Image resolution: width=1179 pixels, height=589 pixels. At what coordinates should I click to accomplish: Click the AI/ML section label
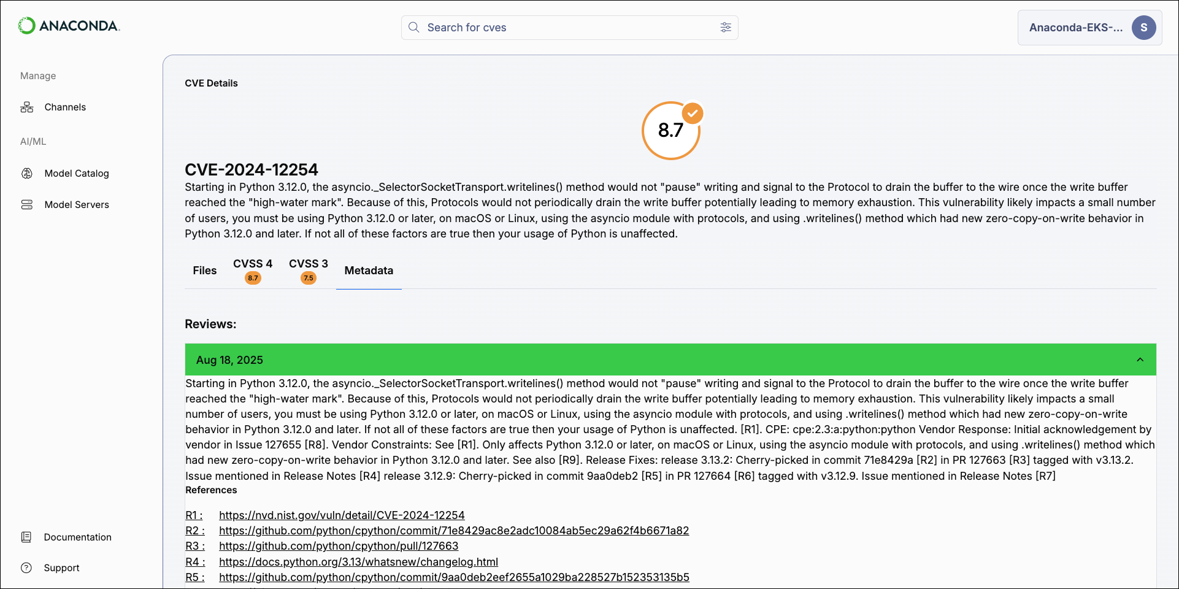coord(33,142)
